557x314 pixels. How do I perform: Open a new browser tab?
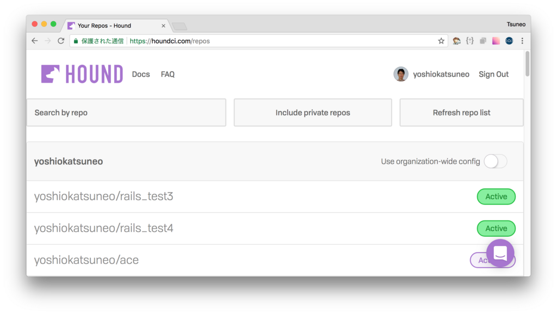coord(180,26)
